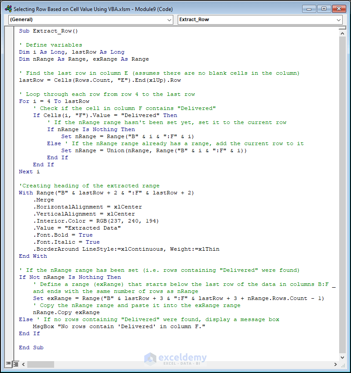The width and height of the screenshot is (351, 373).
Task: Switch to Full Module View icon
Action: [16, 364]
